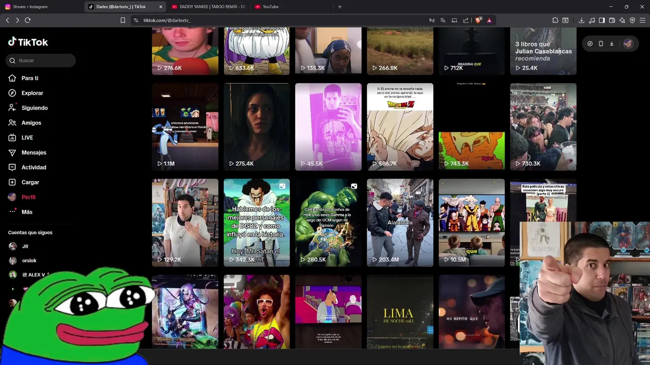Open video with 45.5K views
The image size is (650, 365).
[328, 127]
